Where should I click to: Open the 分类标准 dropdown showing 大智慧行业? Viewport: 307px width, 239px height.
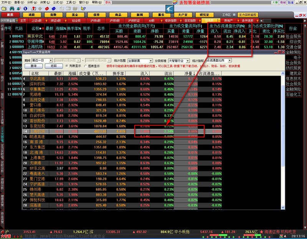click(179, 61)
